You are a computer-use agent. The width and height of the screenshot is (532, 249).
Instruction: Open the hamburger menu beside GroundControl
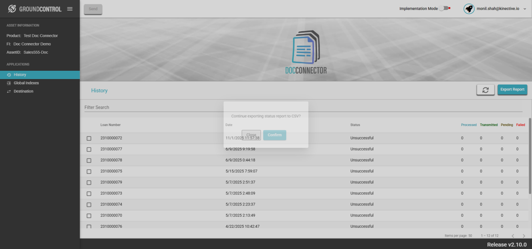point(70,9)
